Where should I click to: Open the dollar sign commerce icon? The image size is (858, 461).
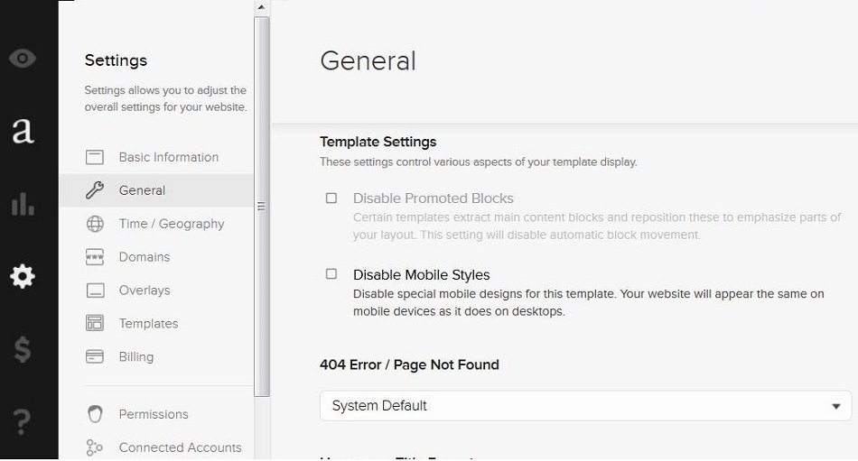23,349
